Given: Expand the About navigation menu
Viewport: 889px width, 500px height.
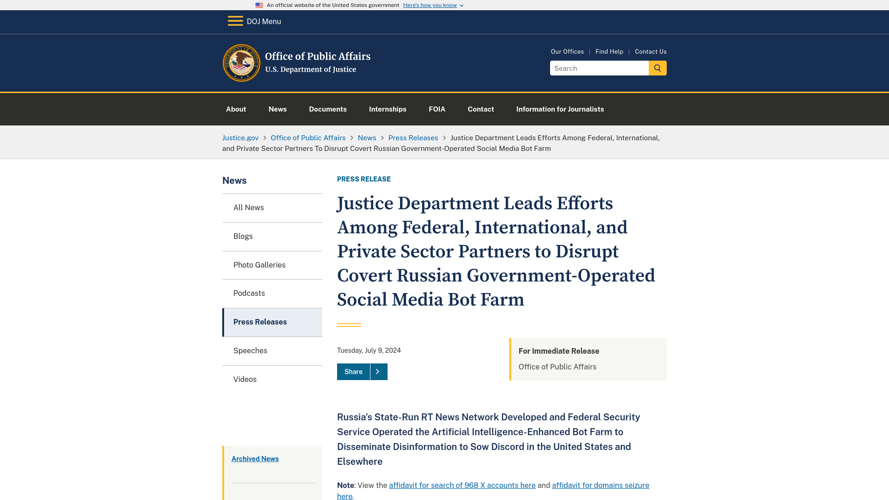Looking at the screenshot, I should pos(236,109).
